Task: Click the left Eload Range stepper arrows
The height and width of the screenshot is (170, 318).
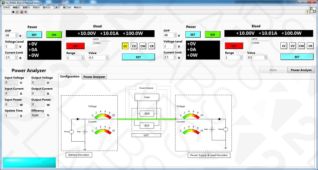Action: 83,58
